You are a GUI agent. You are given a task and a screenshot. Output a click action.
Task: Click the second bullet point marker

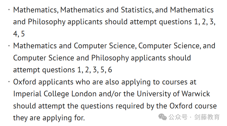(9, 46)
